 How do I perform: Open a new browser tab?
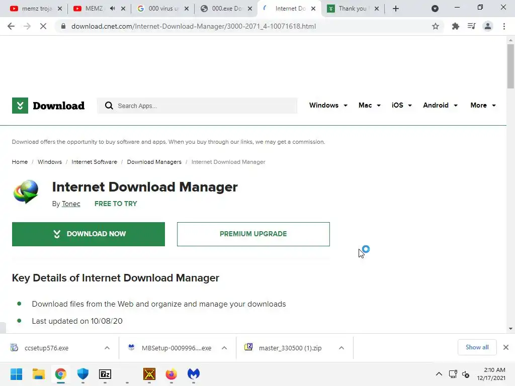point(396,9)
